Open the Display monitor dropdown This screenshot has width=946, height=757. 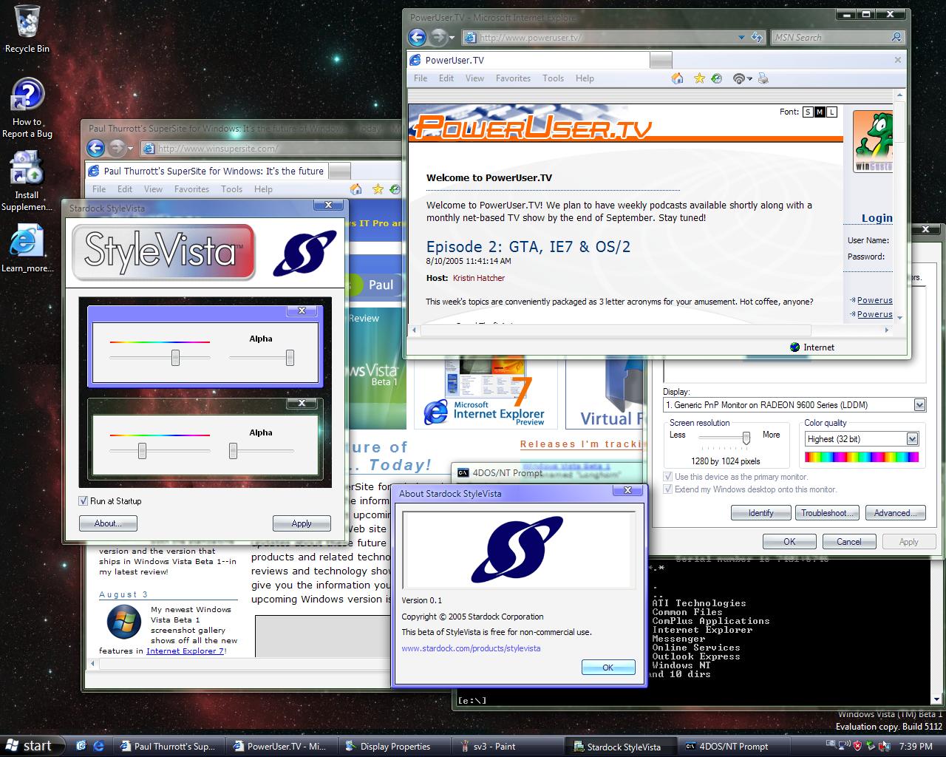click(x=919, y=404)
